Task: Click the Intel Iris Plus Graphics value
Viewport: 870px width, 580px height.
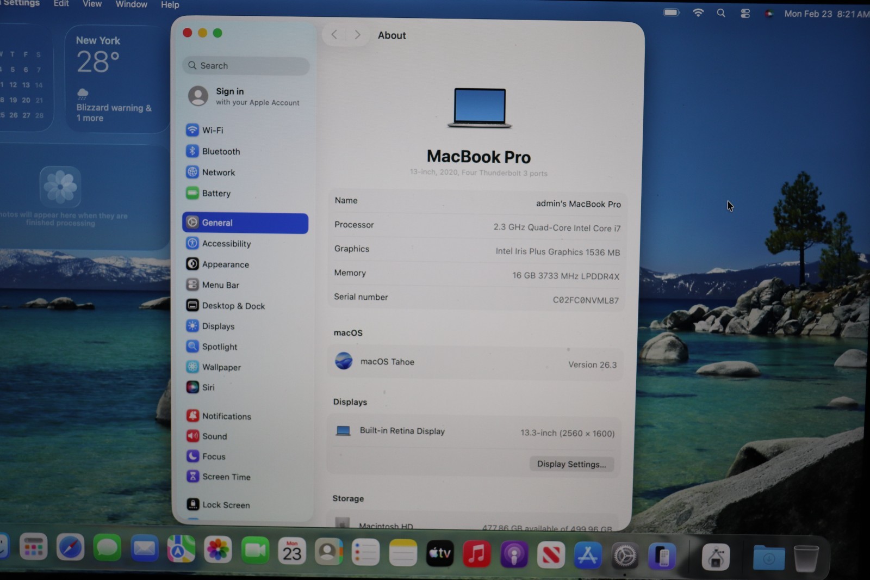Action: click(557, 251)
